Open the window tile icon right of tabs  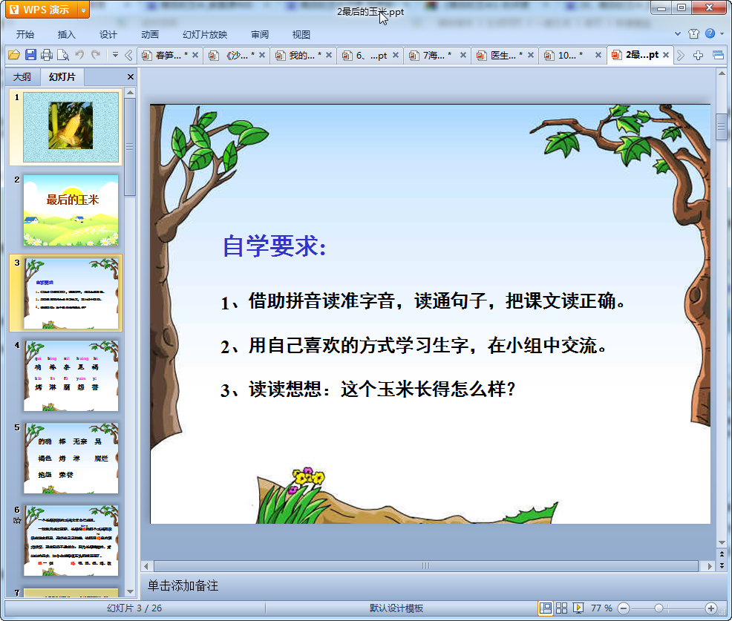tap(718, 56)
